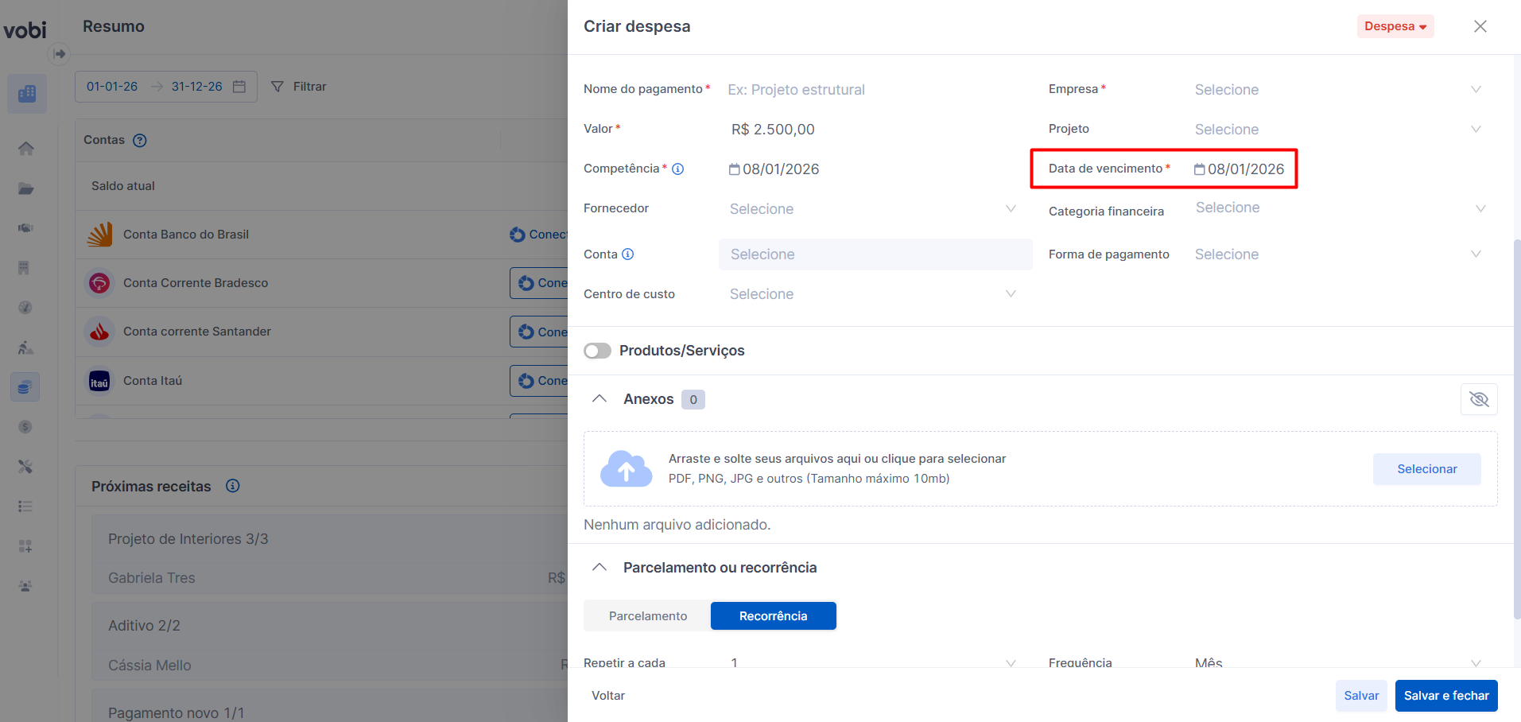Open the team people icon in sidebar
Screen dimensions: 1521x722
coord(25,586)
